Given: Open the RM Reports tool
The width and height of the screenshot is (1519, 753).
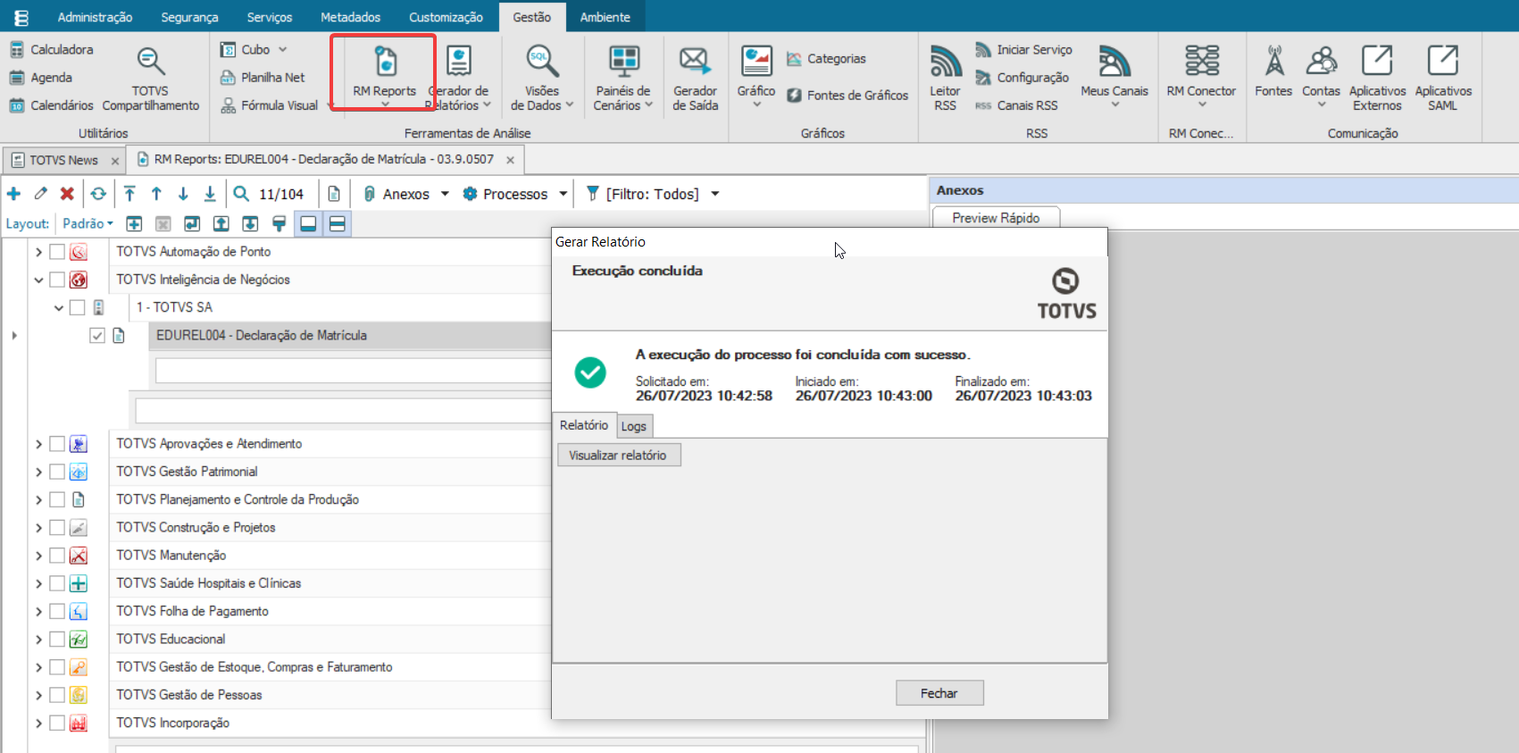Looking at the screenshot, I should pyautogui.click(x=385, y=71).
